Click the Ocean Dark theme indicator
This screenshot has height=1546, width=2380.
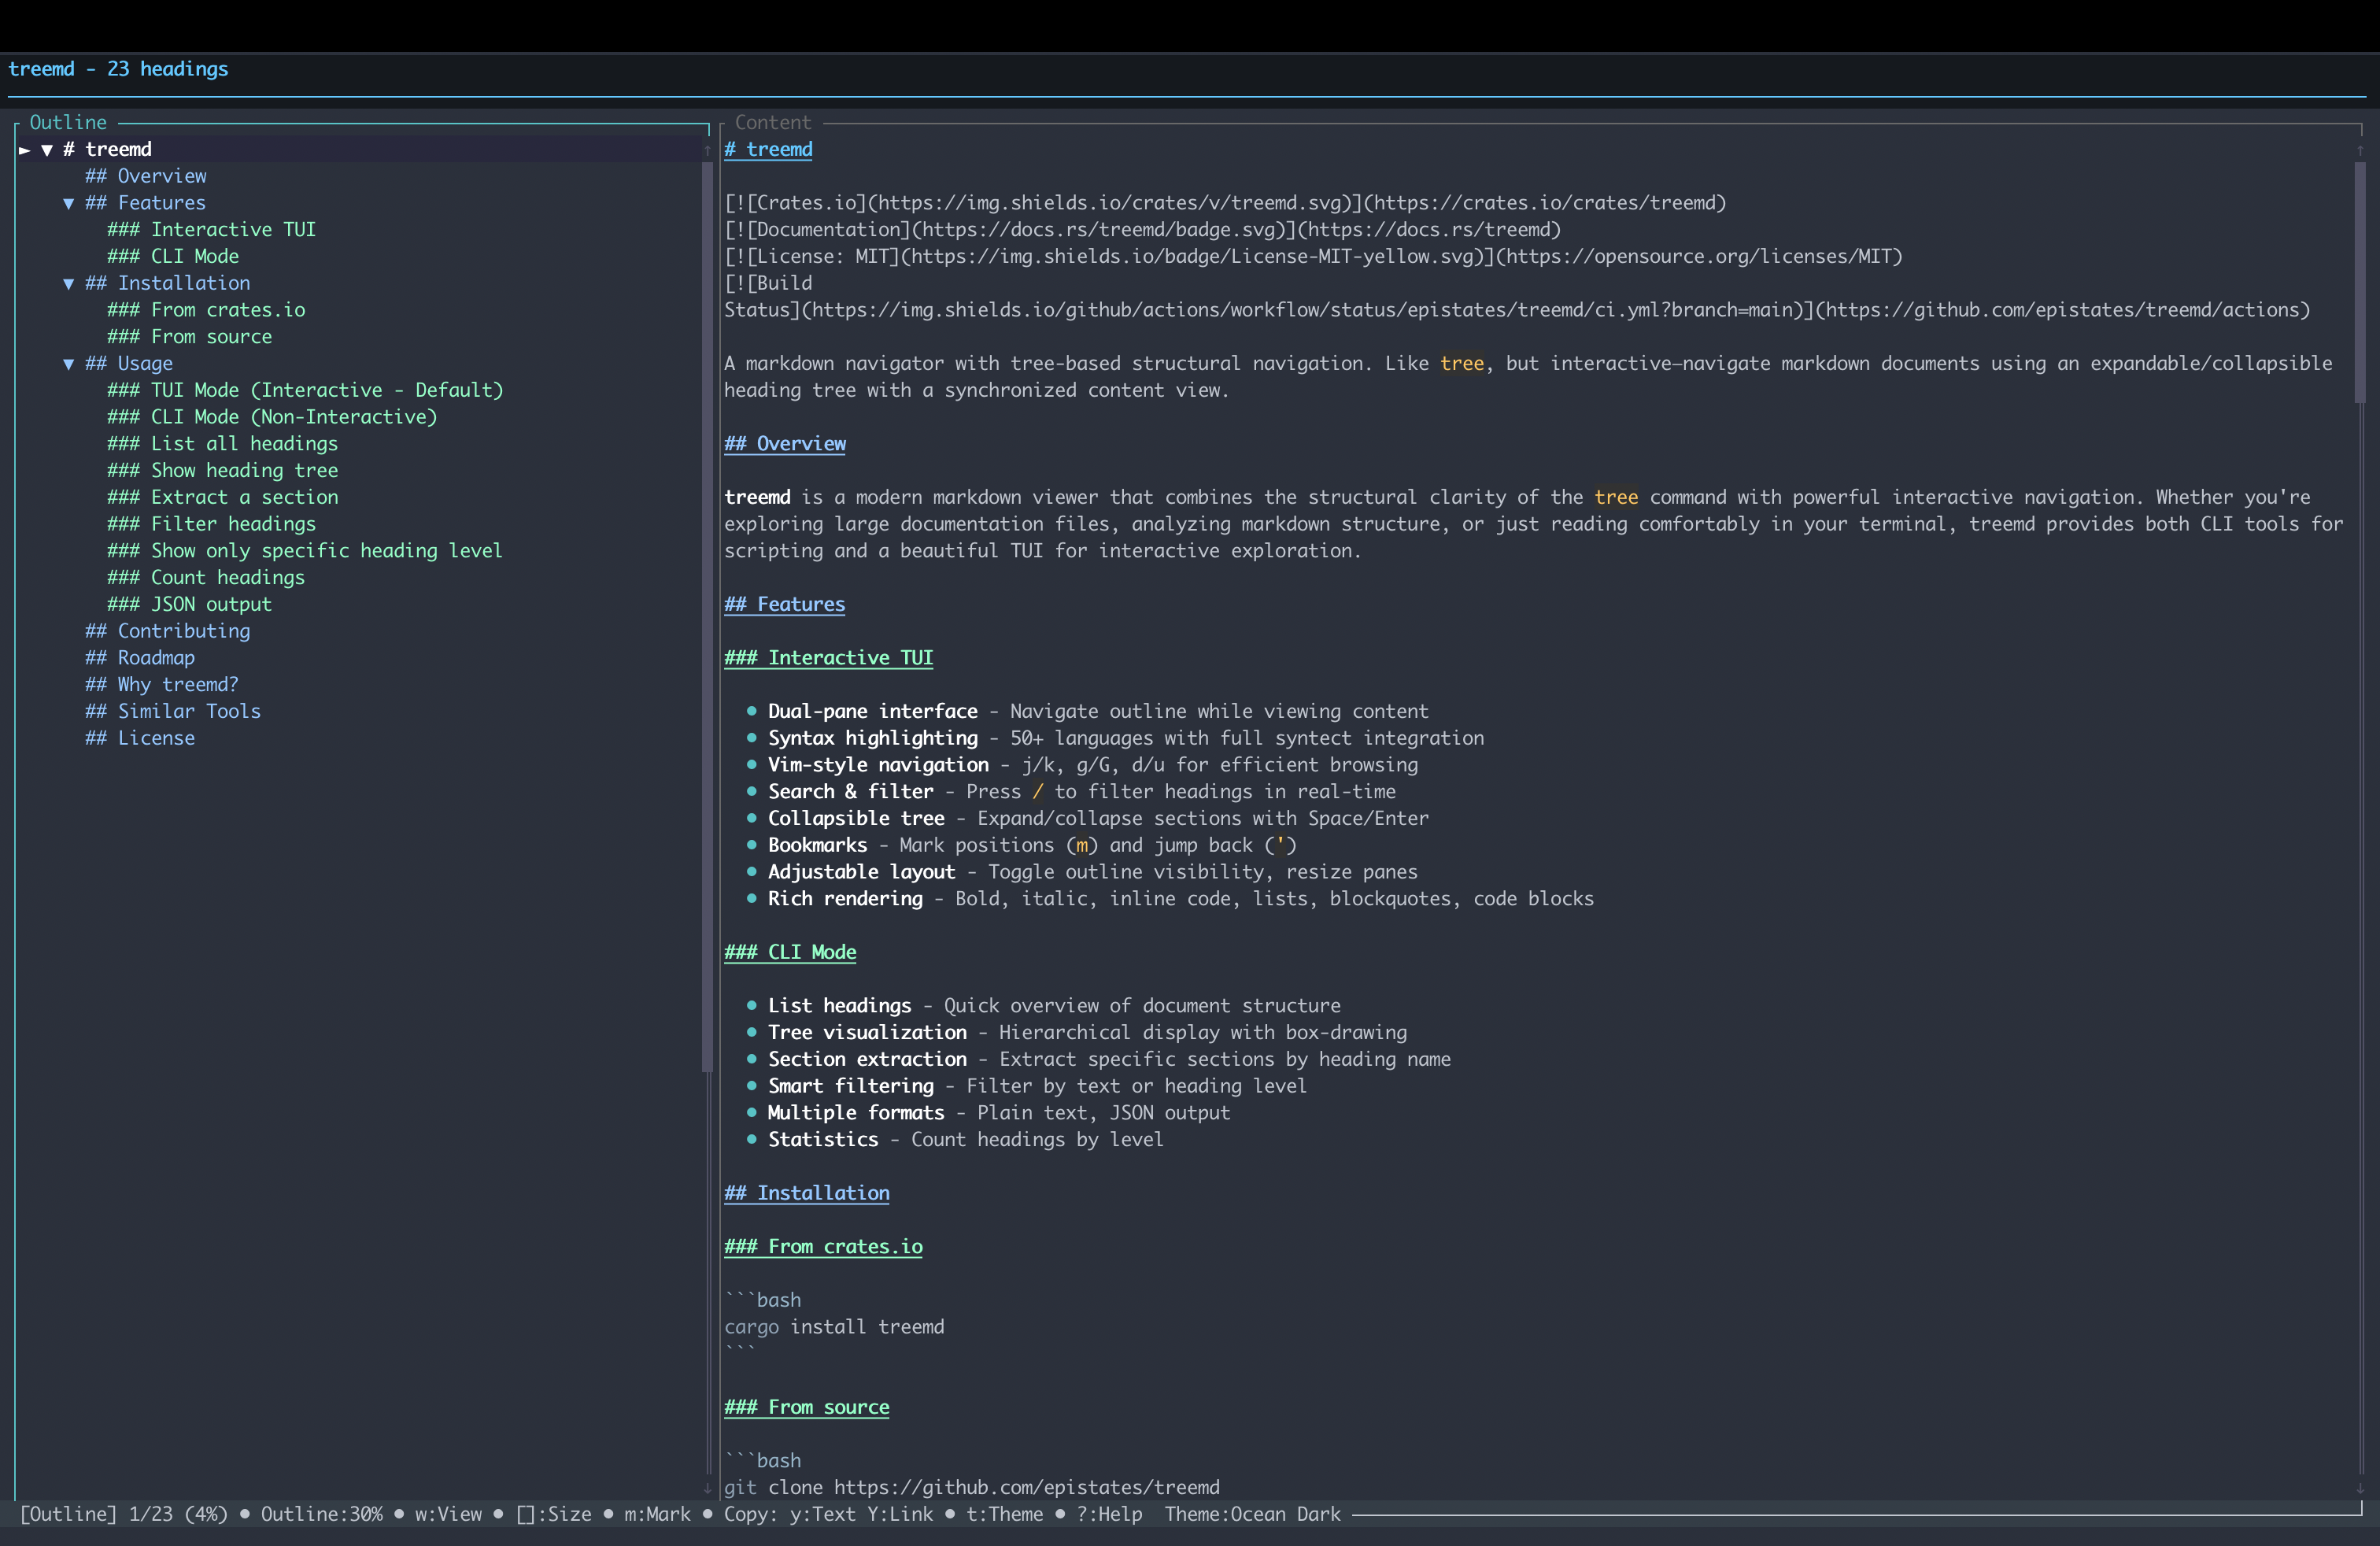1252,1514
